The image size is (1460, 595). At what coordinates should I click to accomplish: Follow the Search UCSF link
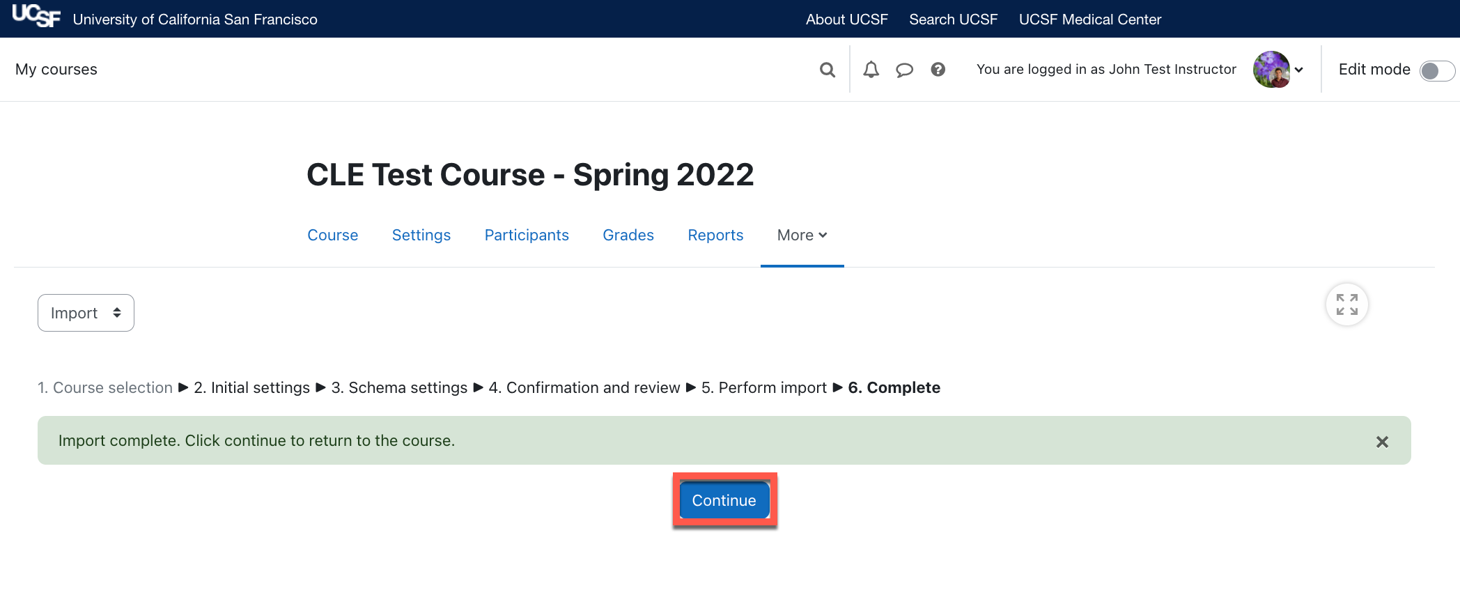[954, 20]
